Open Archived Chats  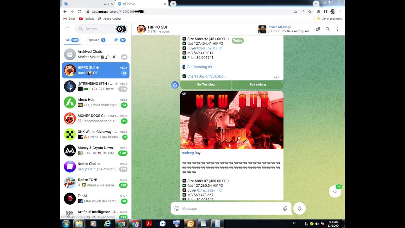coord(96,54)
